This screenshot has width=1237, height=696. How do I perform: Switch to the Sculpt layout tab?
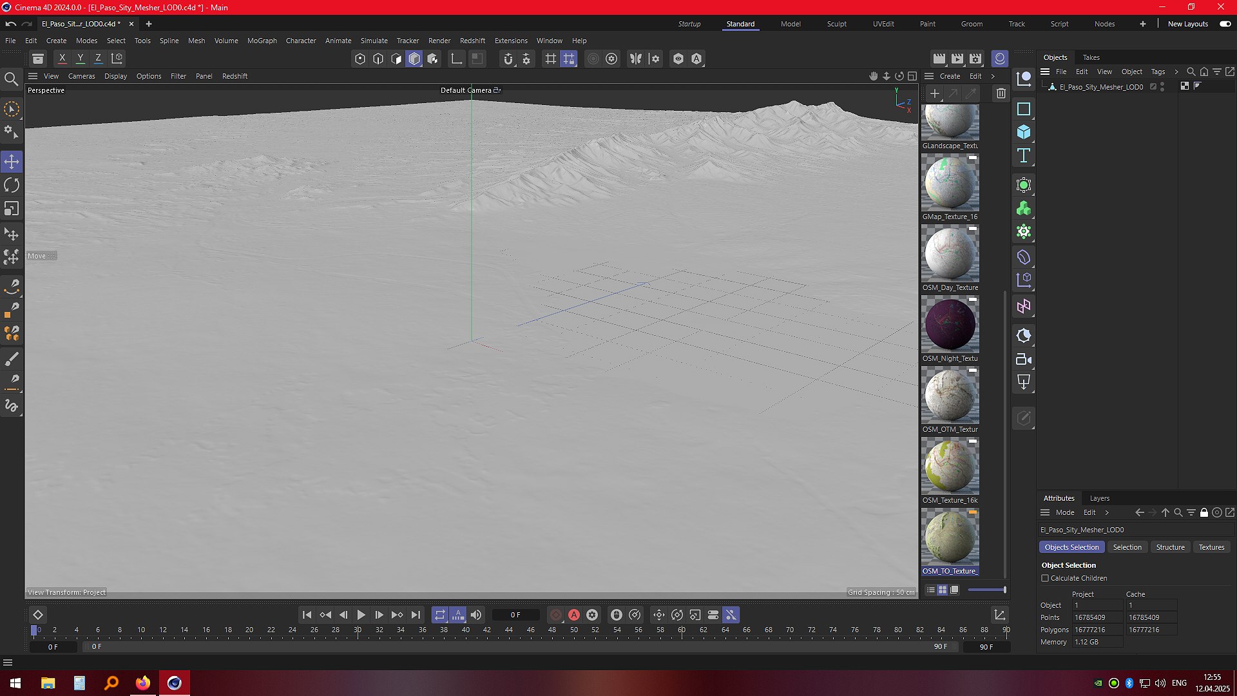pos(836,24)
